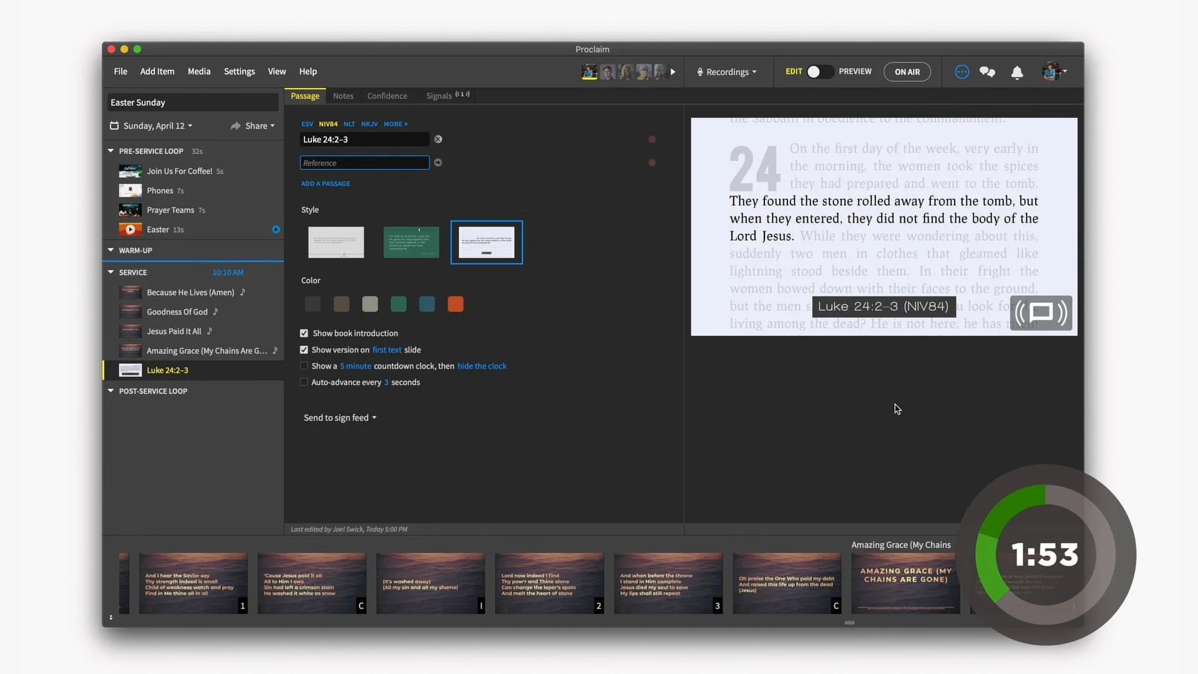Click the blue circled ellipsis icon
This screenshot has height=674, width=1198.
click(x=962, y=72)
